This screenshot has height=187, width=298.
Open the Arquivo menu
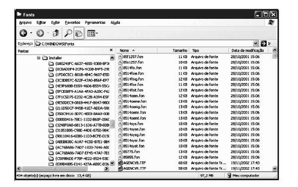pyautogui.click(x=25, y=22)
